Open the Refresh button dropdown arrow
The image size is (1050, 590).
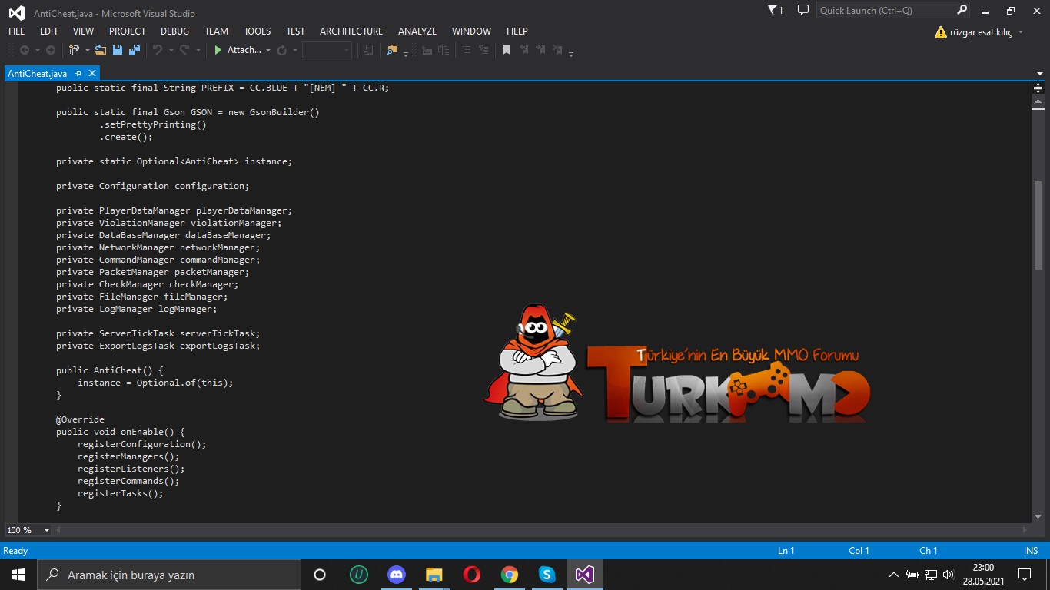click(x=294, y=51)
